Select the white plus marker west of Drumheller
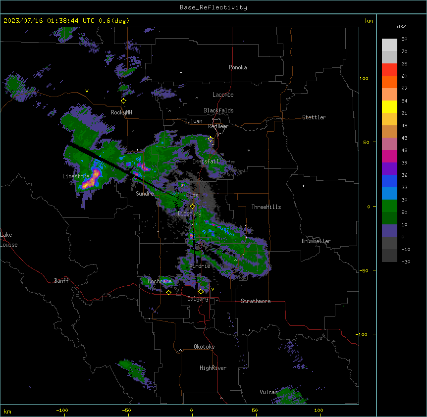This screenshot has height=417, width=427. point(303,186)
